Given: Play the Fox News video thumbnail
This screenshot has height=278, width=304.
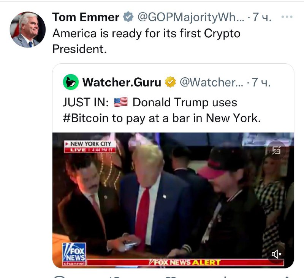Looking at the screenshot, I should (173, 200).
